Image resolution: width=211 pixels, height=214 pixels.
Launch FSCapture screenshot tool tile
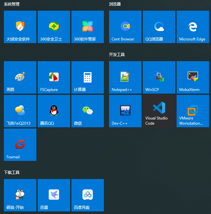point(54,77)
